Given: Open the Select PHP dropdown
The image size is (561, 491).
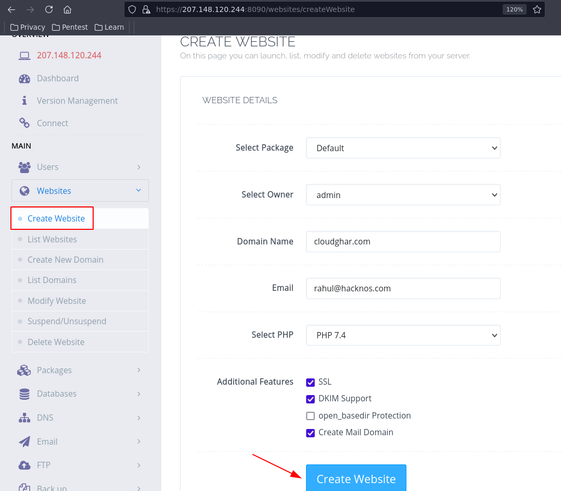Looking at the screenshot, I should (x=403, y=335).
